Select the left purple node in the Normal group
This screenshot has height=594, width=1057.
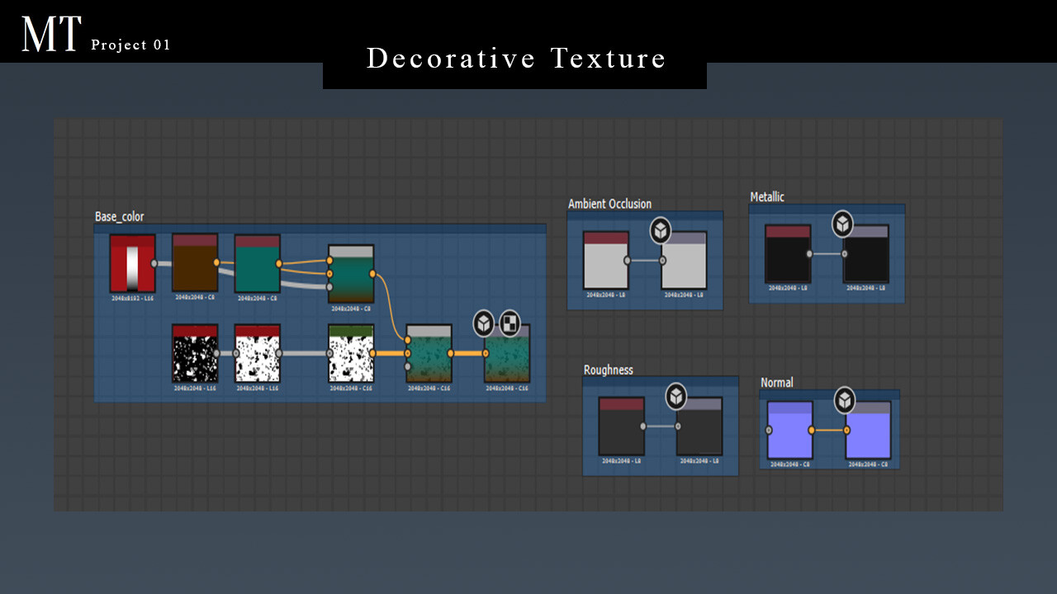tap(789, 429)
